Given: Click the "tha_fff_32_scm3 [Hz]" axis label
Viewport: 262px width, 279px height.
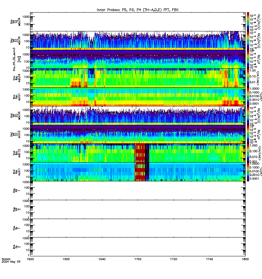Looking at the screenshot, I should (x=17, y=59).
